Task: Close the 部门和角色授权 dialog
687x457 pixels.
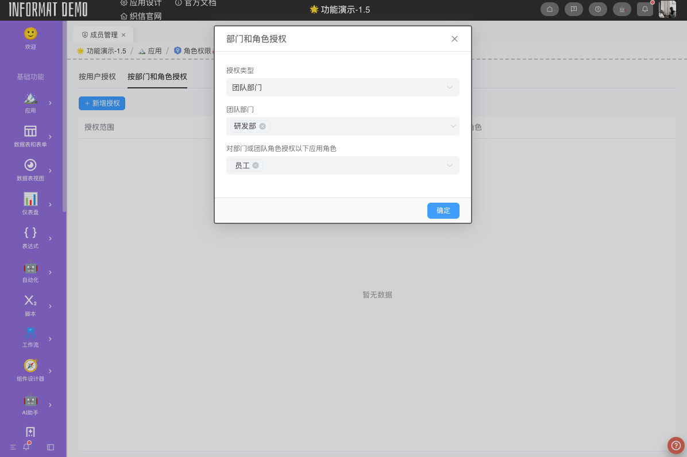Action: click(x=454, y=39)
